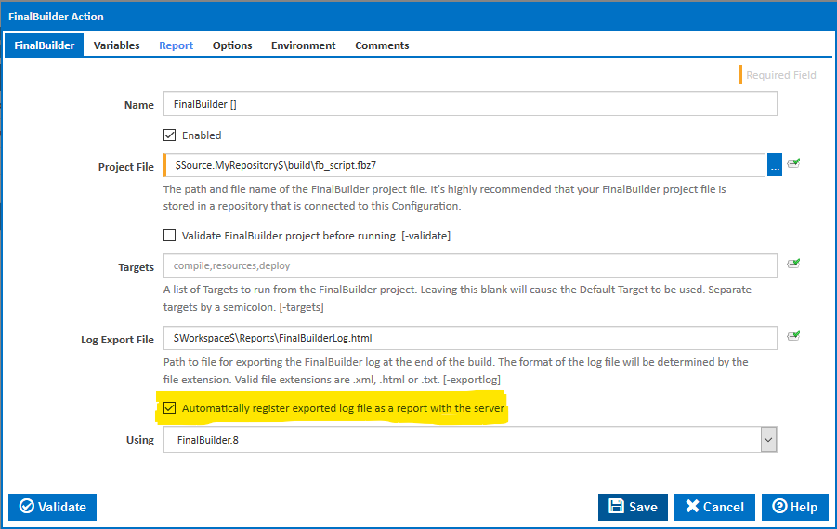
Task: Show the Comments tab
Action: coord(382,45)
